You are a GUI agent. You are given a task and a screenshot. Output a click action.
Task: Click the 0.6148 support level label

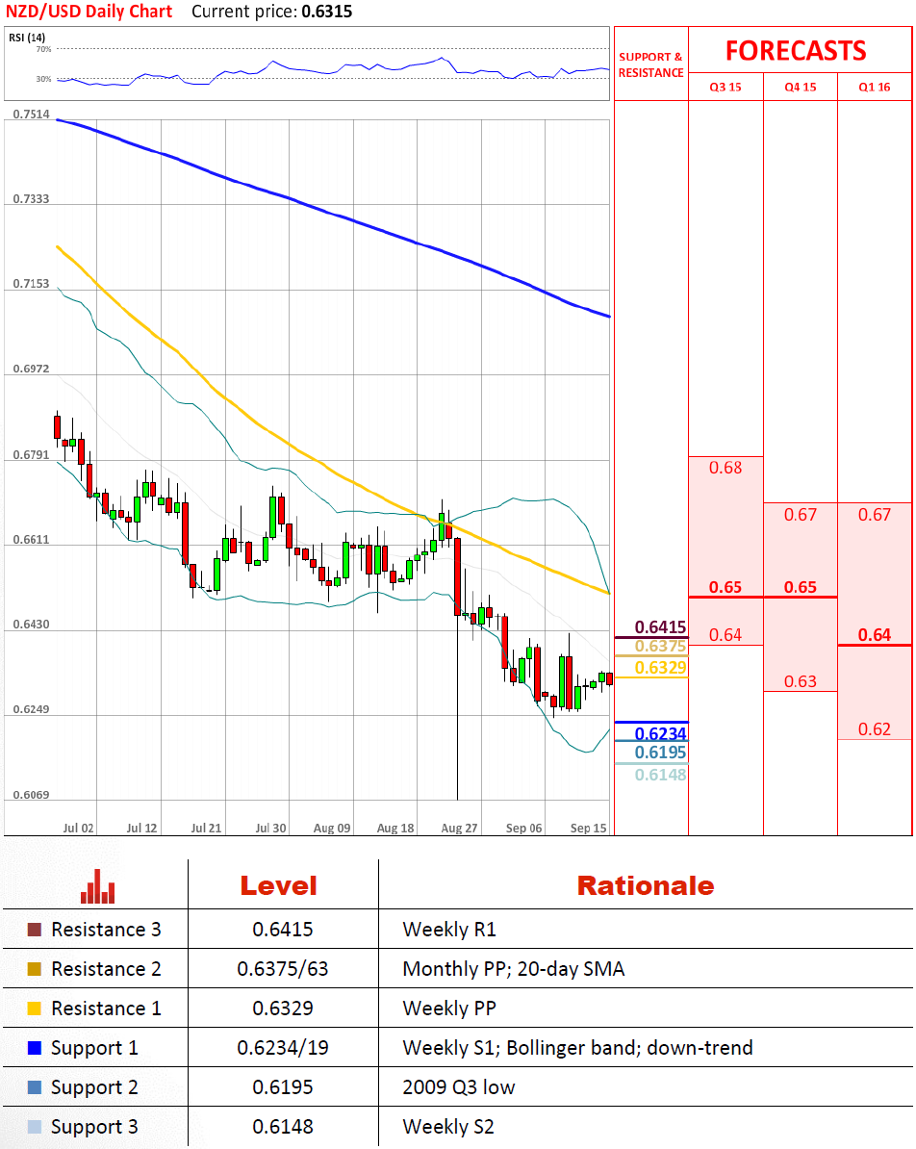pyautogui.click(x=660, y=775)
